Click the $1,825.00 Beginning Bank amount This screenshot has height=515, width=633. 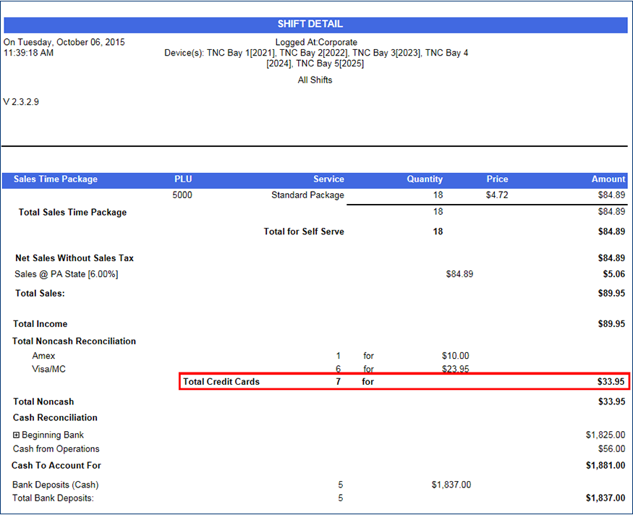[606, 435]
